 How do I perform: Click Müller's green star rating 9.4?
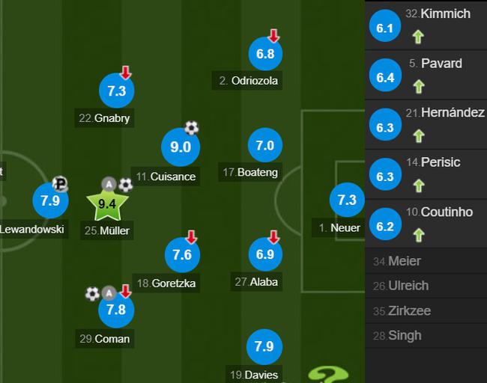[x=107, y=204]
